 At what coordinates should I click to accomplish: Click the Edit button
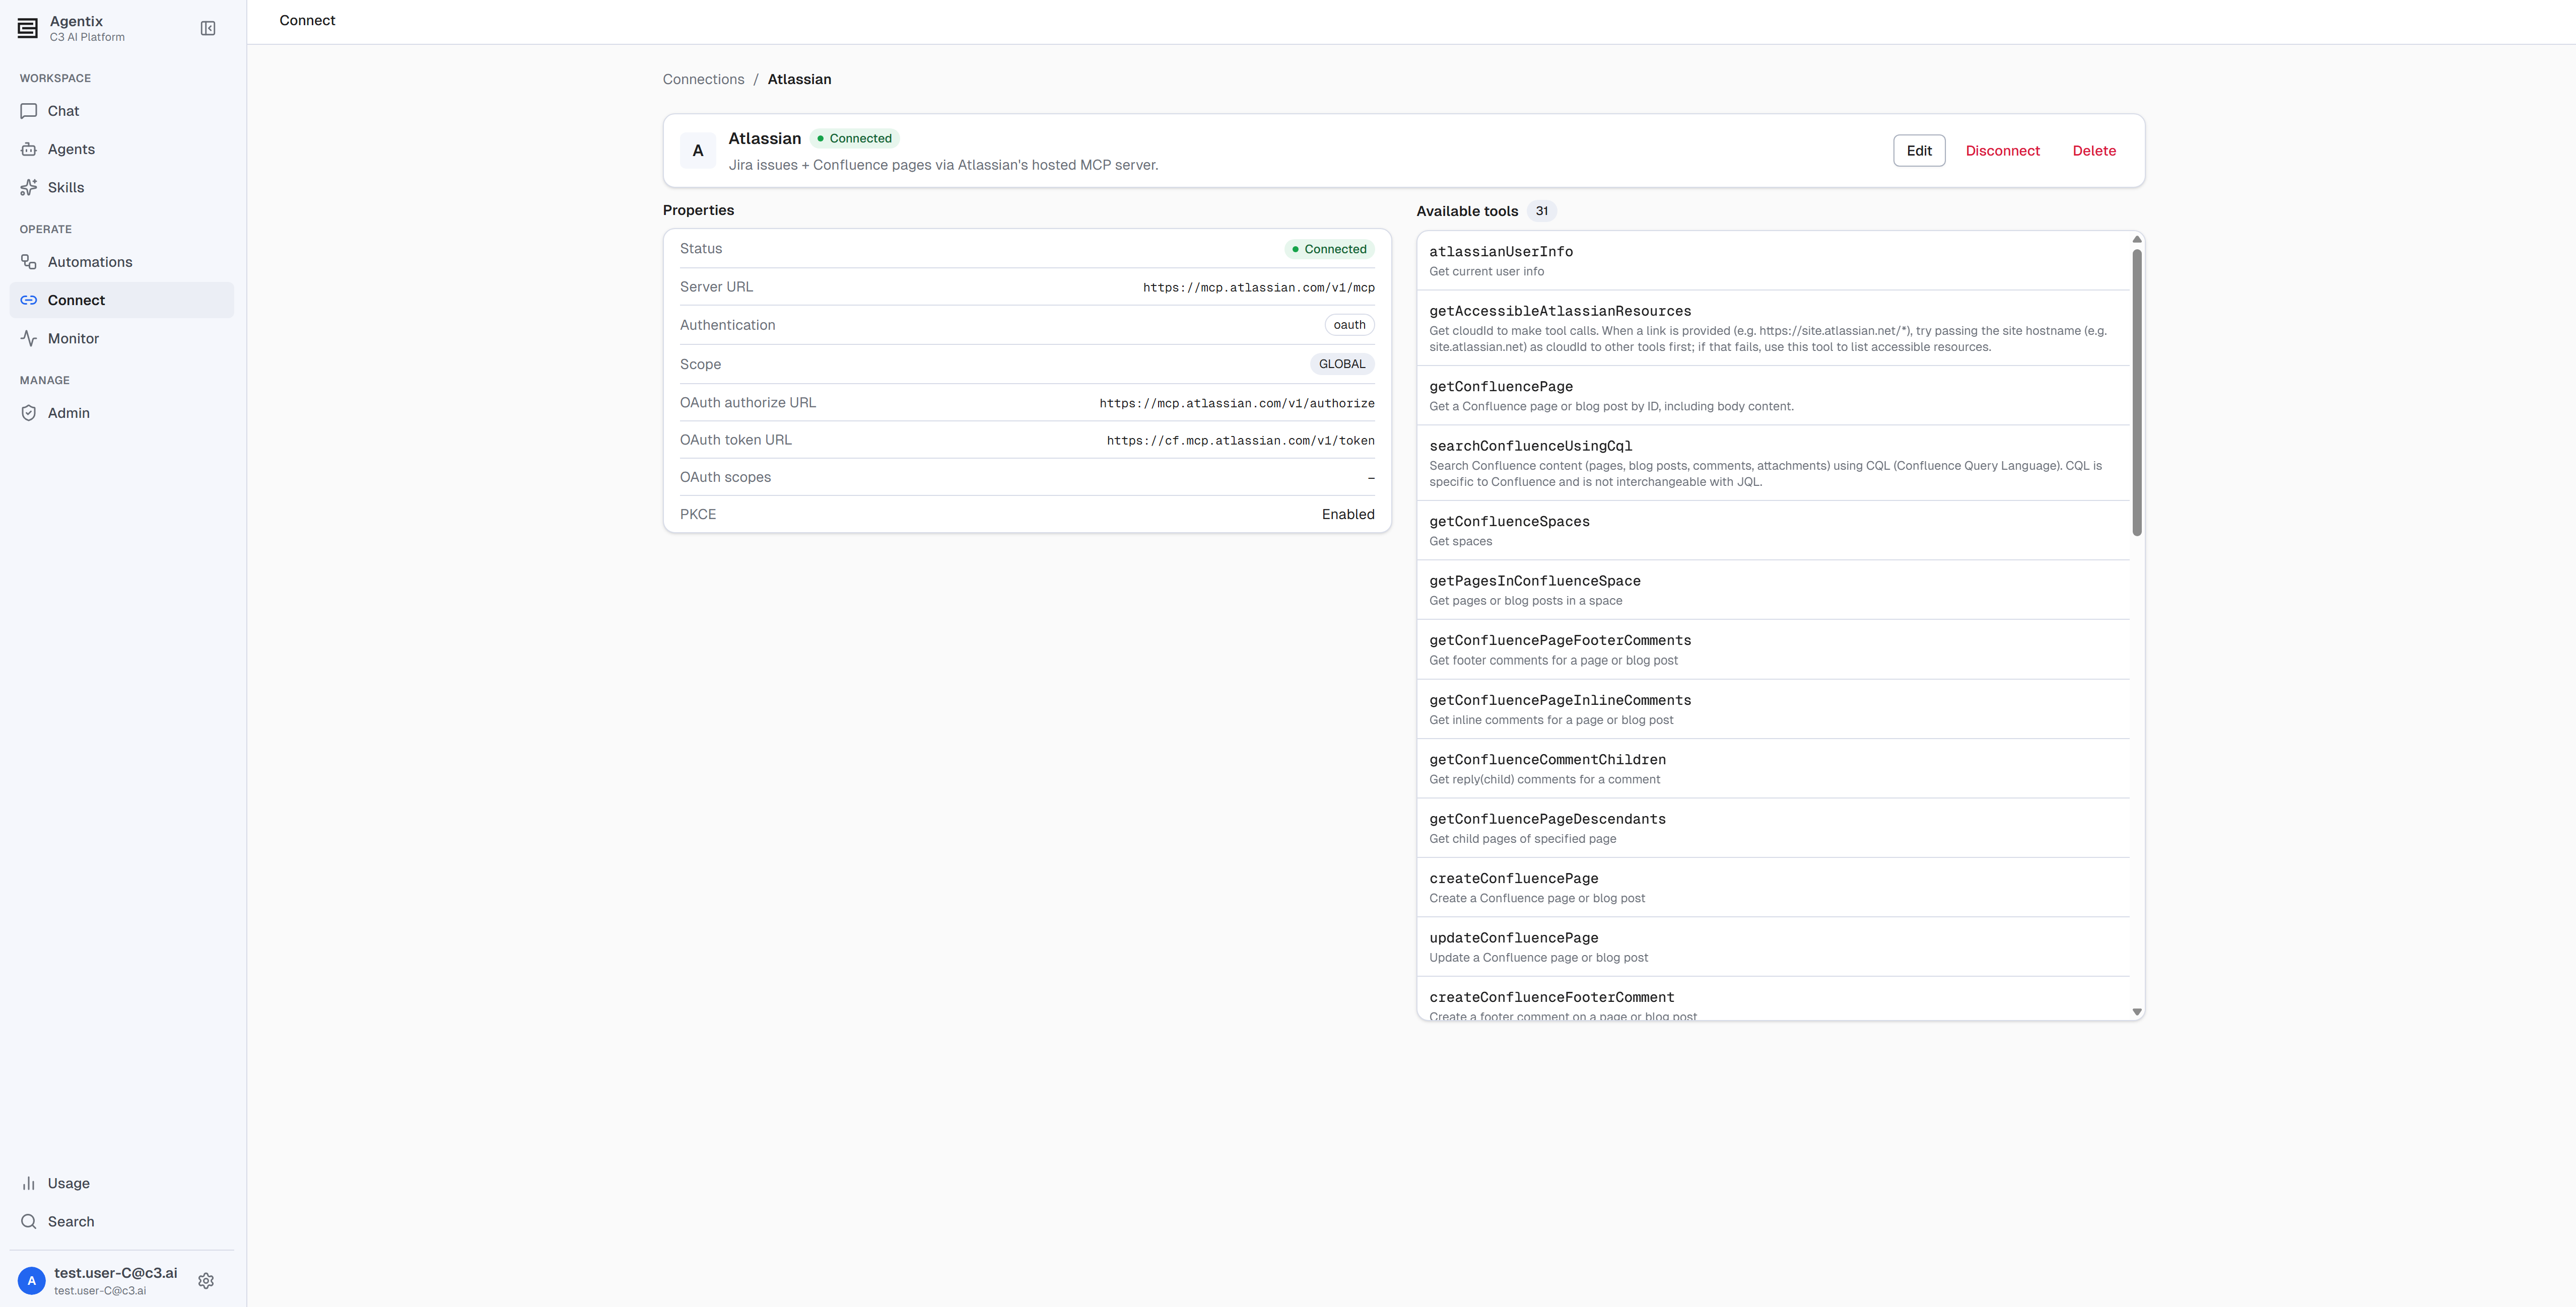coord(1918,151)
